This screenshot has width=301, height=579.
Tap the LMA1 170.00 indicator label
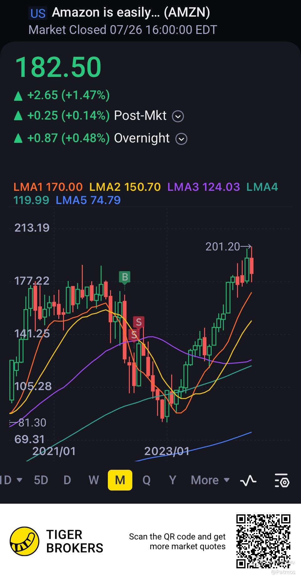point(48,187)
